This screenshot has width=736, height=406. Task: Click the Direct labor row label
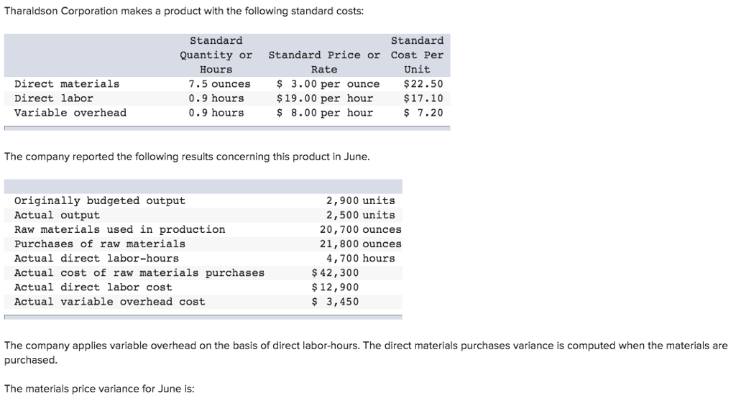click(x=53, y=98)
